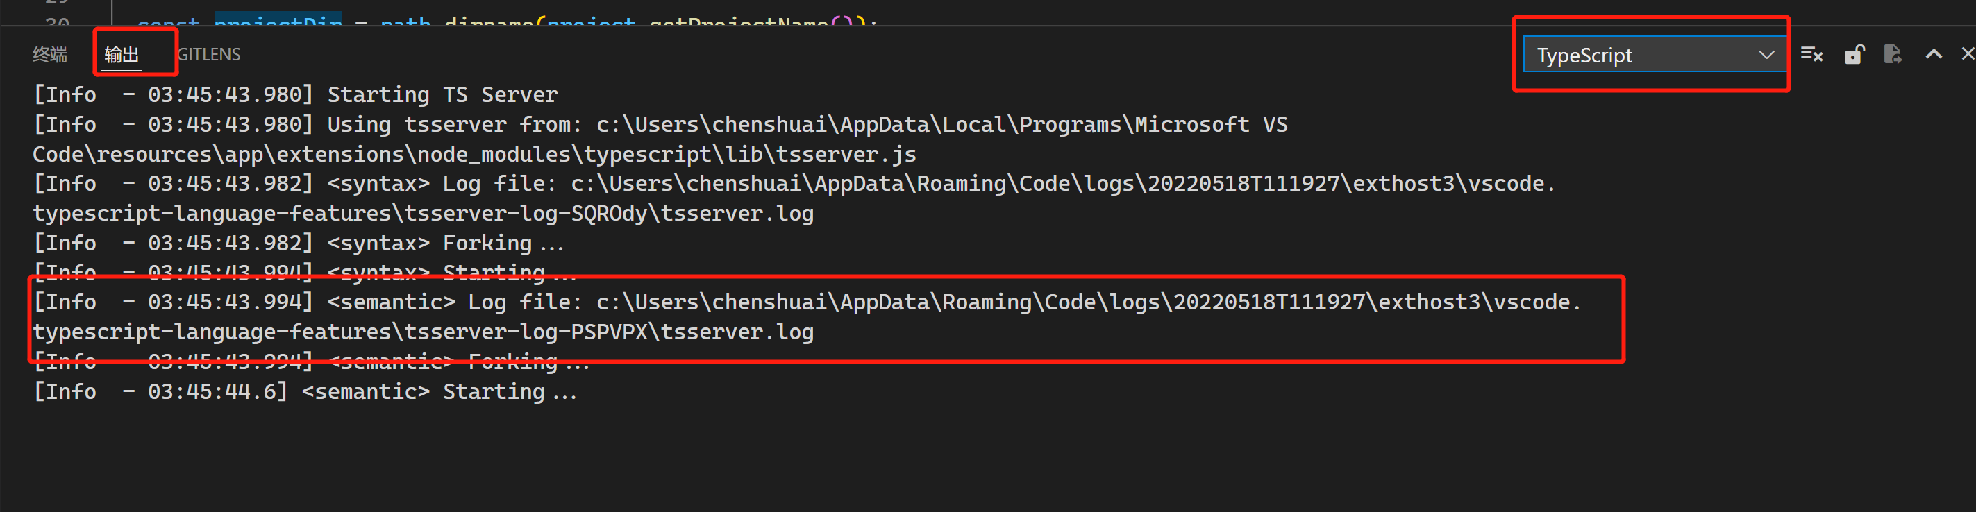Open the tsserver-log-SQROdy log path
The width and height of the screenshot is (1976, 512).
(423, 214)
